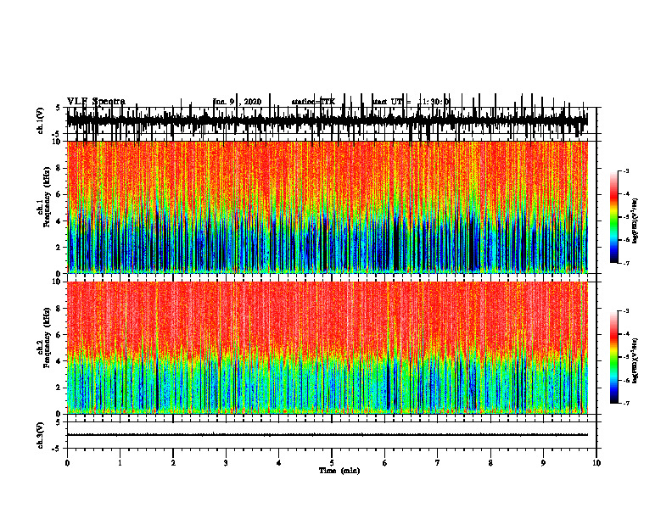Screen dimensions: 672x519
Task: Click the ch.1 color bar units label
Action: tap(636, 220)
